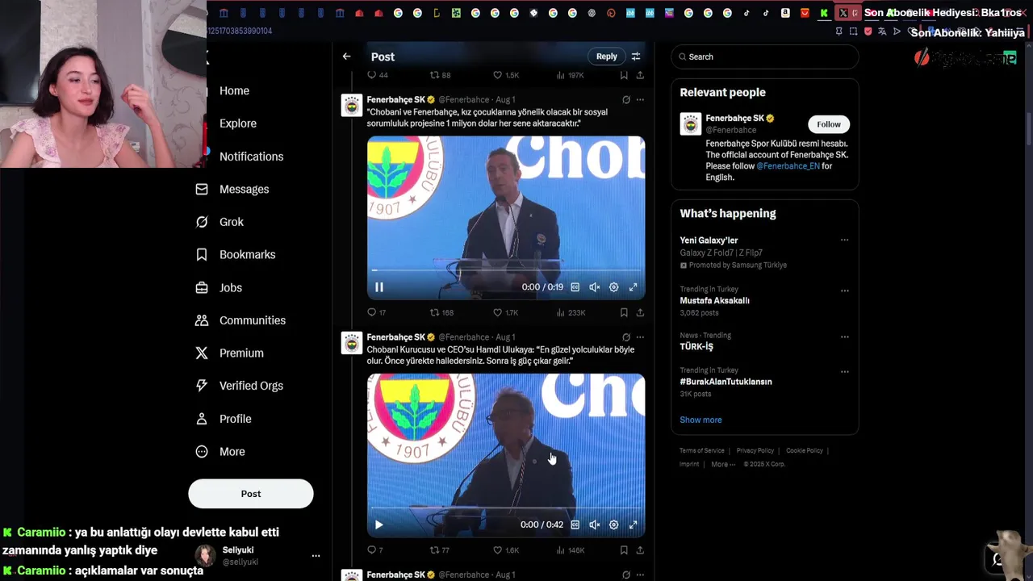Click the Reply button in header

click(x=607, y=56)
